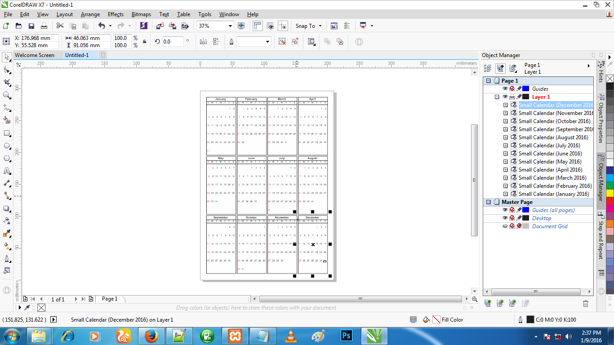Viewport: 614px width, 345px height.
Task: Toggle Show Guidelines in the toolbar
Action: (x=283, y=26)
